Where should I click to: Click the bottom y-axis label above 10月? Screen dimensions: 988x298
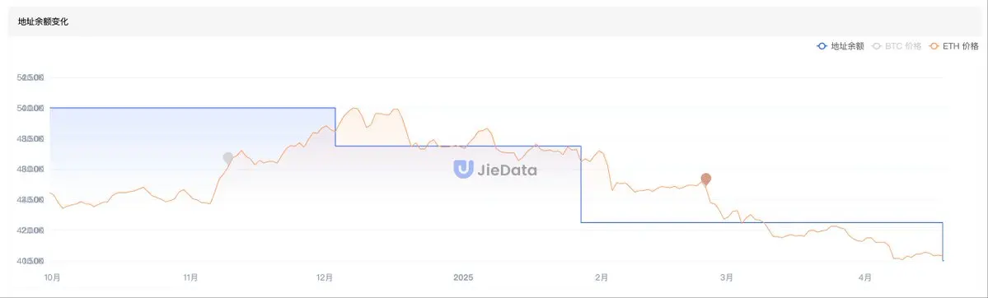pos(31,261)
